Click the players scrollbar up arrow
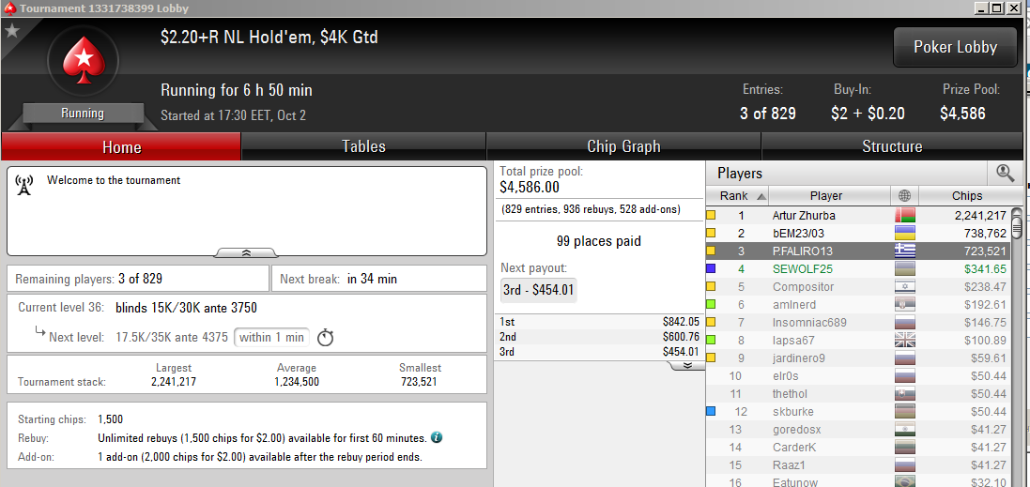 click(1017, 213)
